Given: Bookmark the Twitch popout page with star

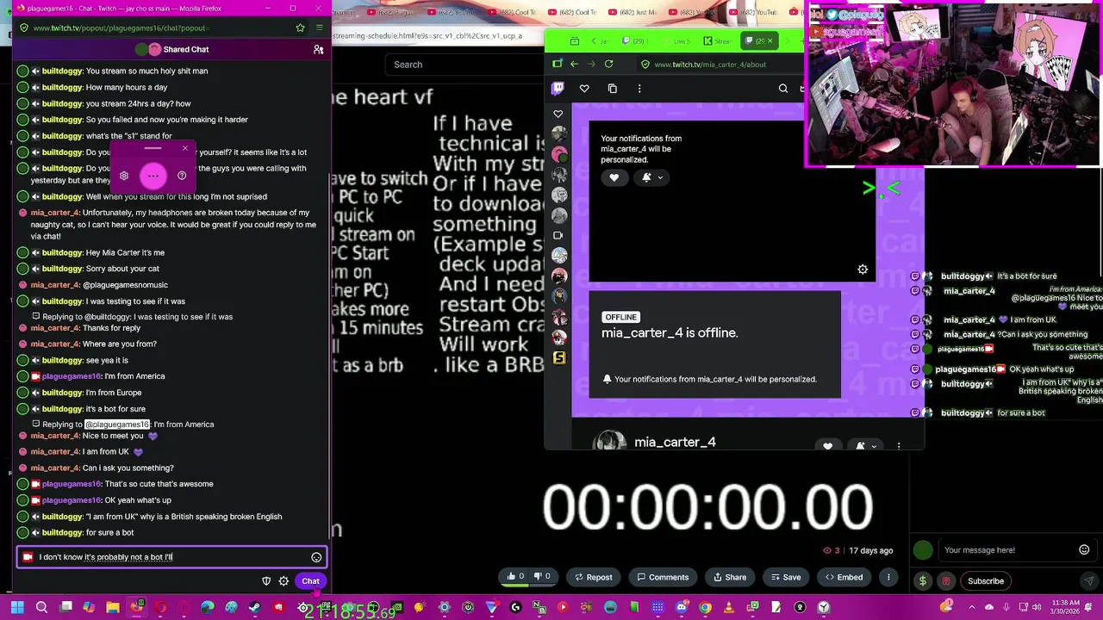Looking at the screenshot, I should [300, 28].
